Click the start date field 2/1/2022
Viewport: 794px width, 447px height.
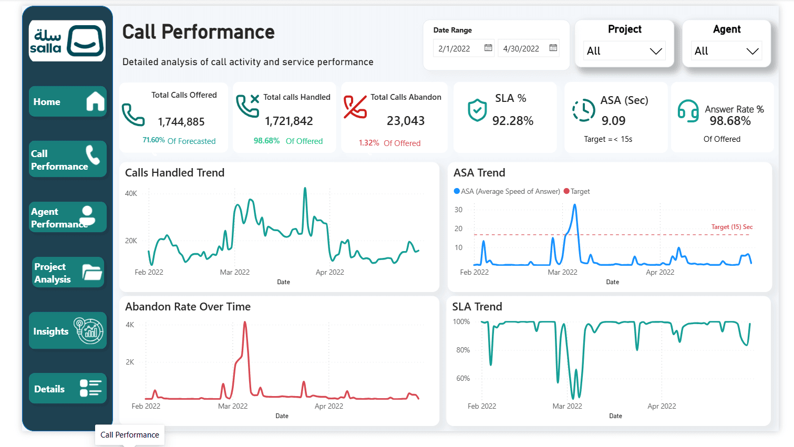pyautogui.click(x=464, y=48)
